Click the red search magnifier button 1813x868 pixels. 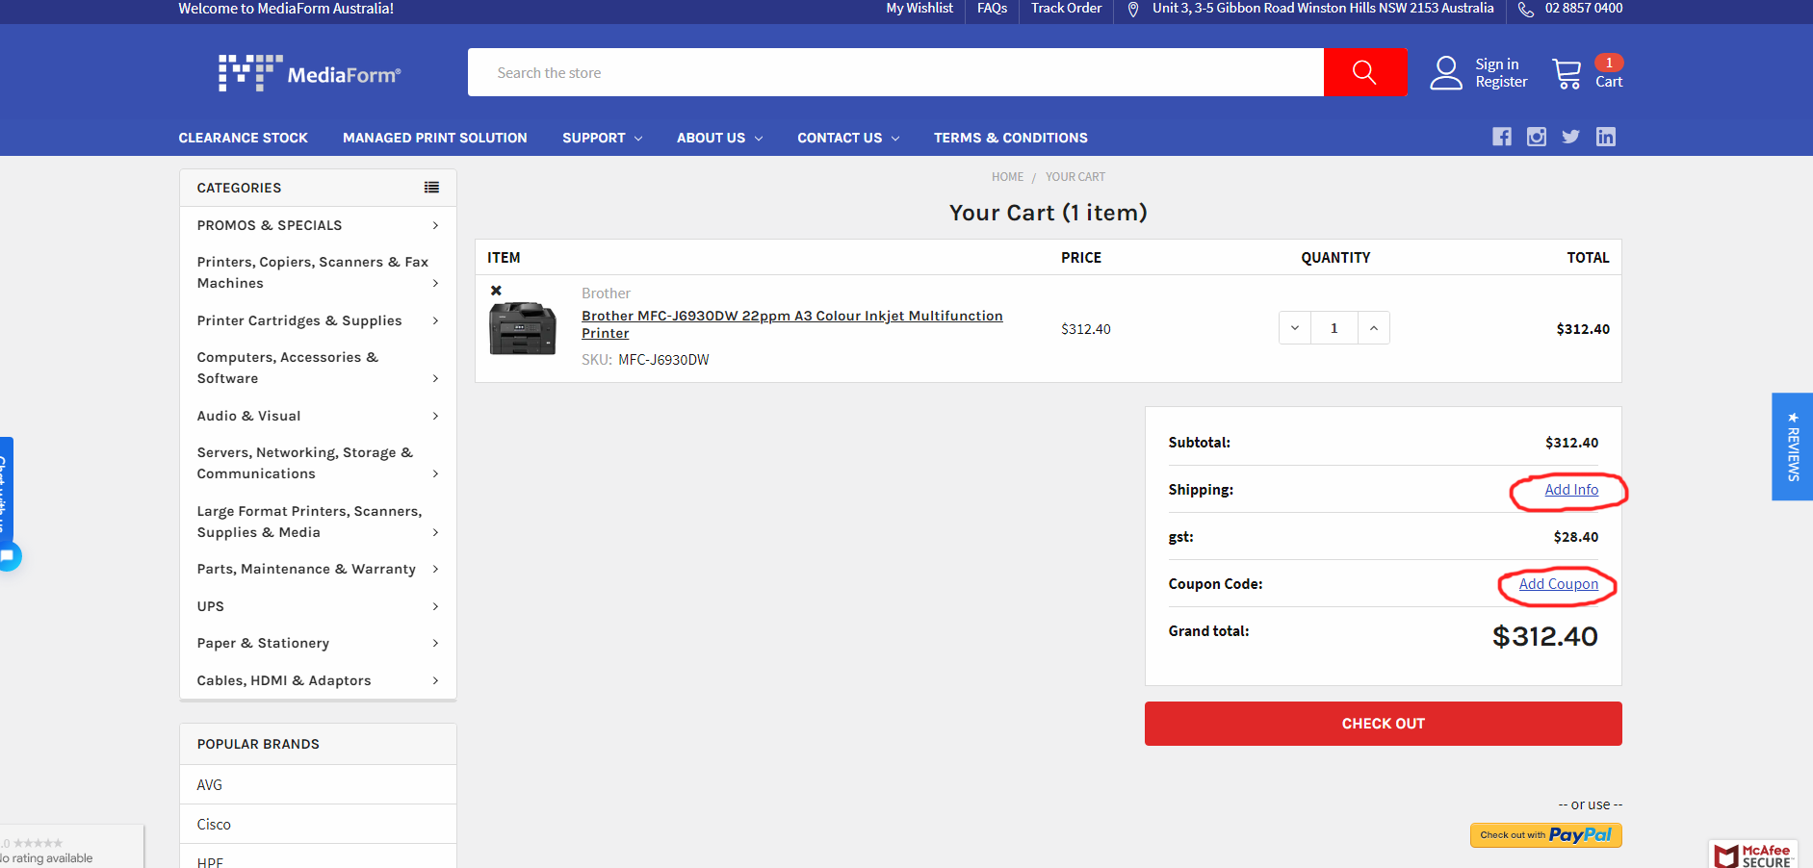pos(1364,72)
